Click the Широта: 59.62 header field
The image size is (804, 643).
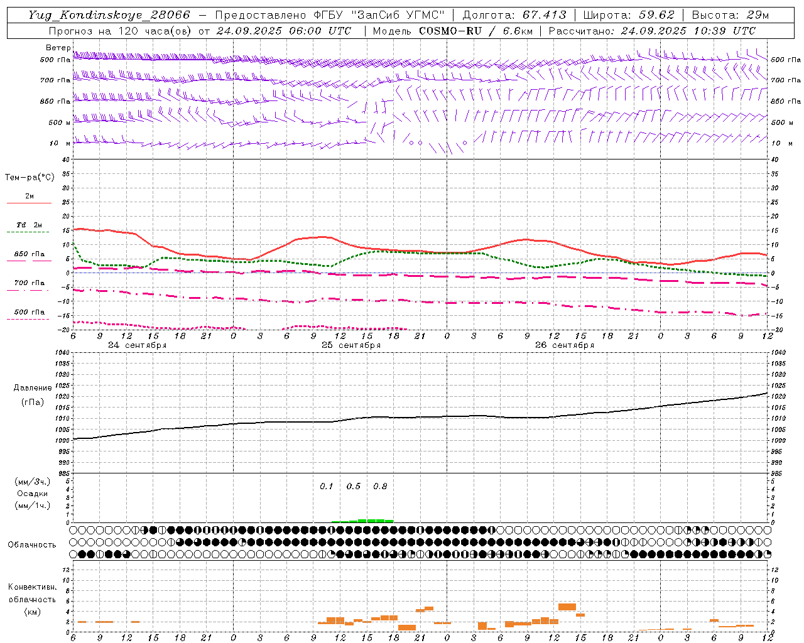(629, 15)
